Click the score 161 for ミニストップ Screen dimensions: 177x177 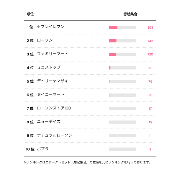click(x=150, y=68)
